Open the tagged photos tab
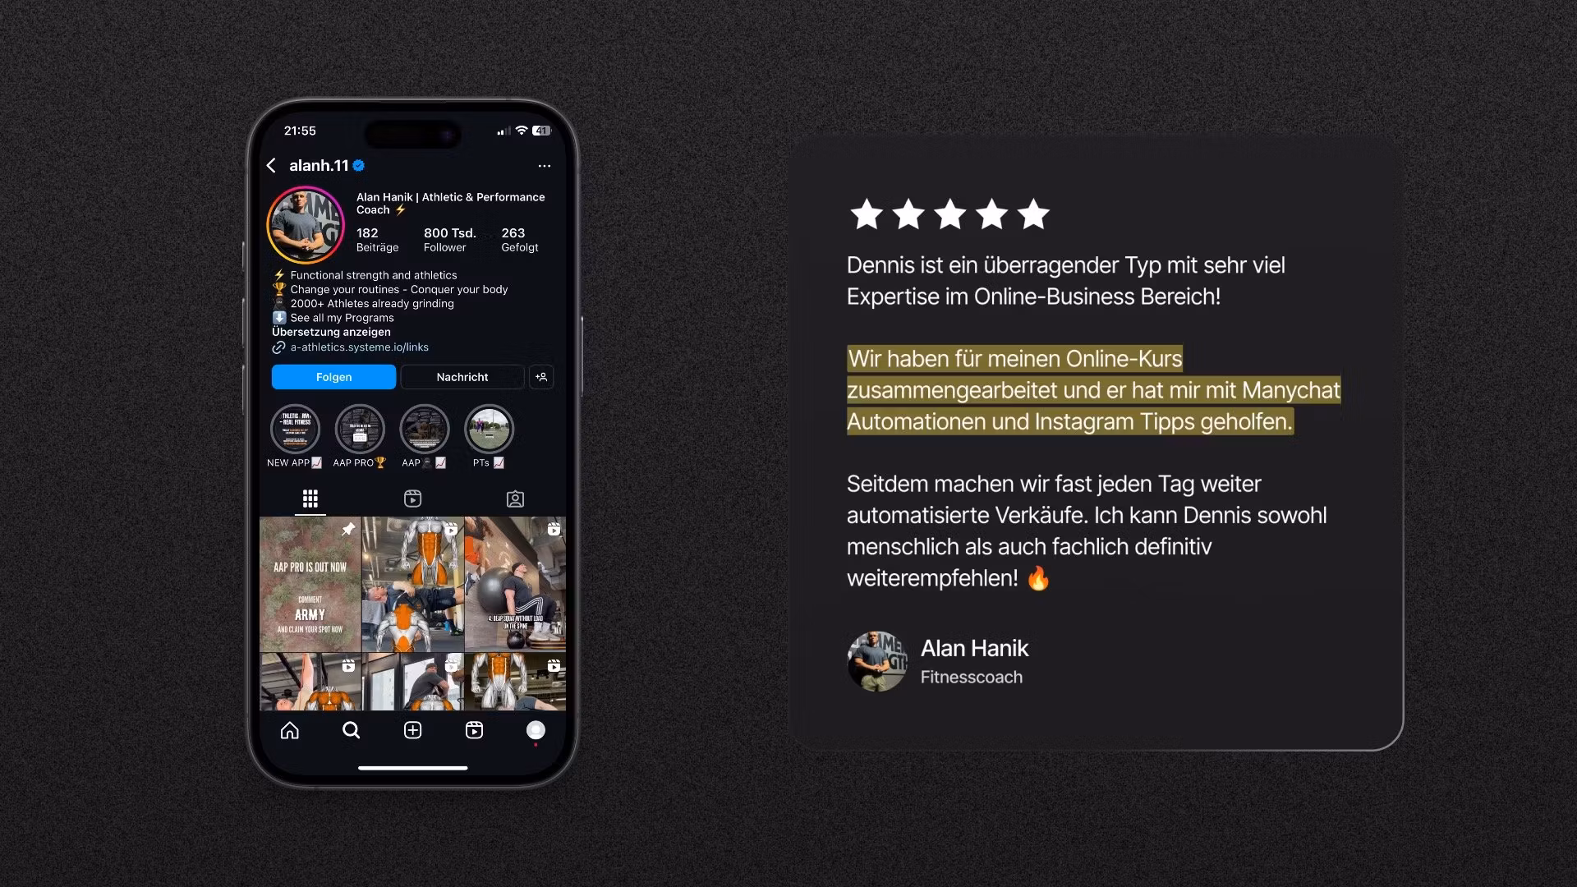The height and width of the screenshot is (887, 1577). (x=515, y=499)
